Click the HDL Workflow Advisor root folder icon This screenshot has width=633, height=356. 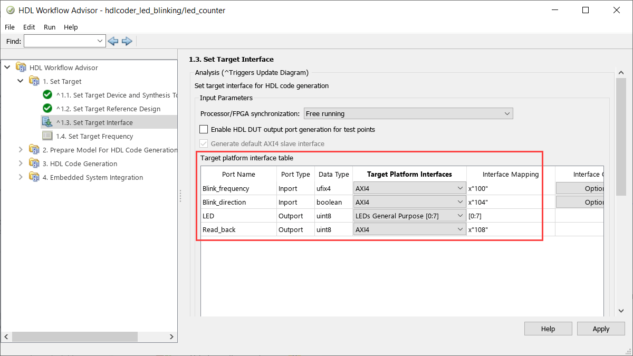pos(21,68)
